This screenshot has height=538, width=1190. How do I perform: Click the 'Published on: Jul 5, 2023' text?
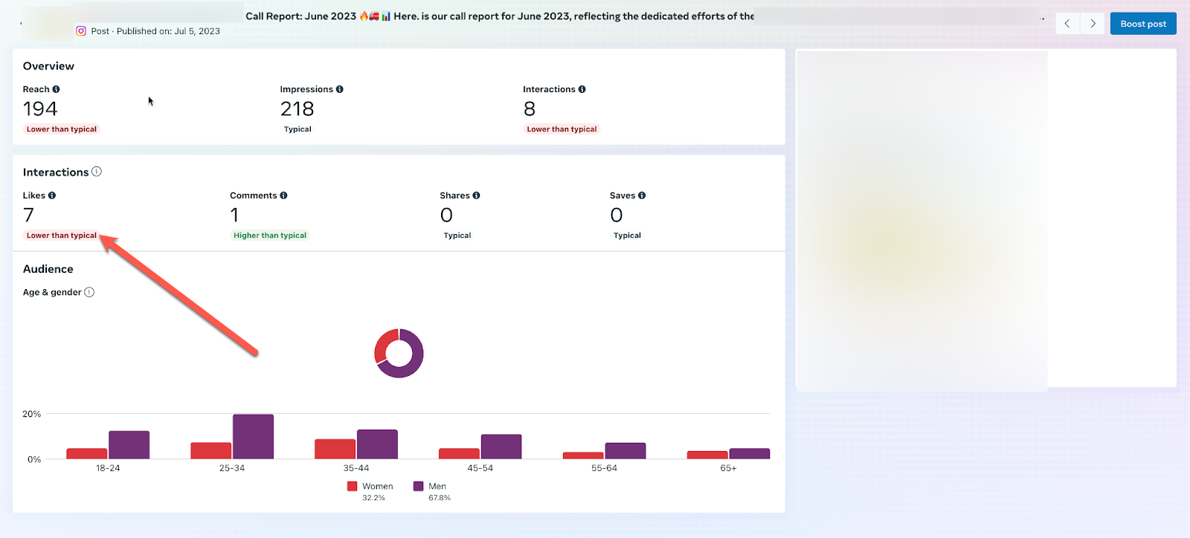pos(168,31)
